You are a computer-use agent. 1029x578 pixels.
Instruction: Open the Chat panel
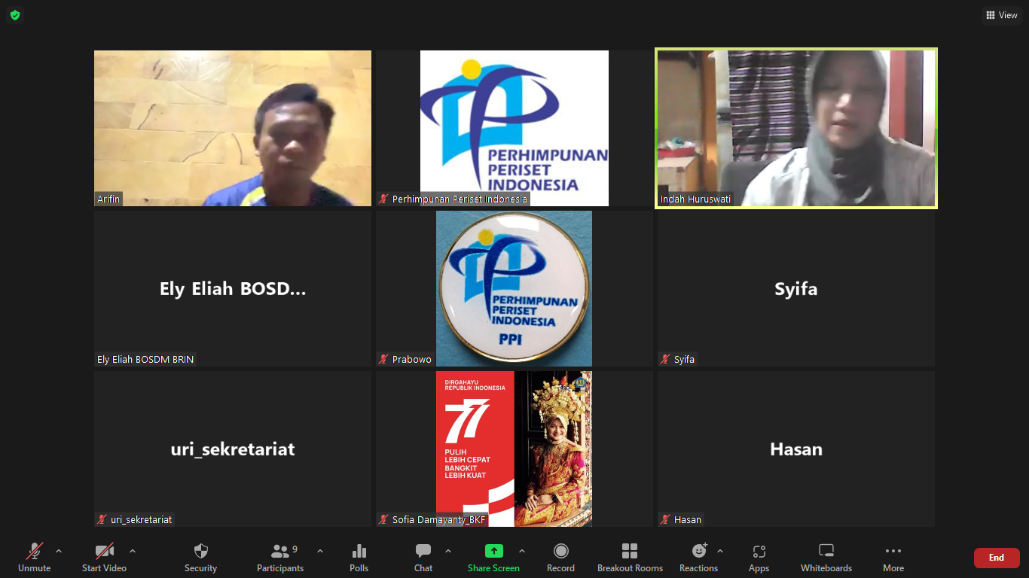423,558
